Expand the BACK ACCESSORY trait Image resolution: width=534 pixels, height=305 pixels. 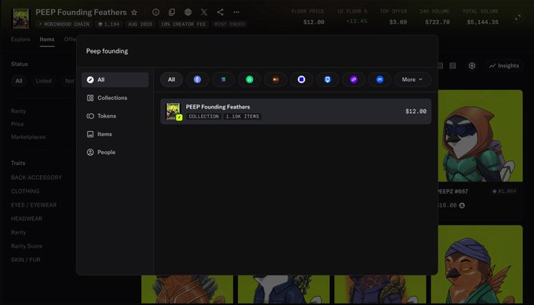(36, 178)
